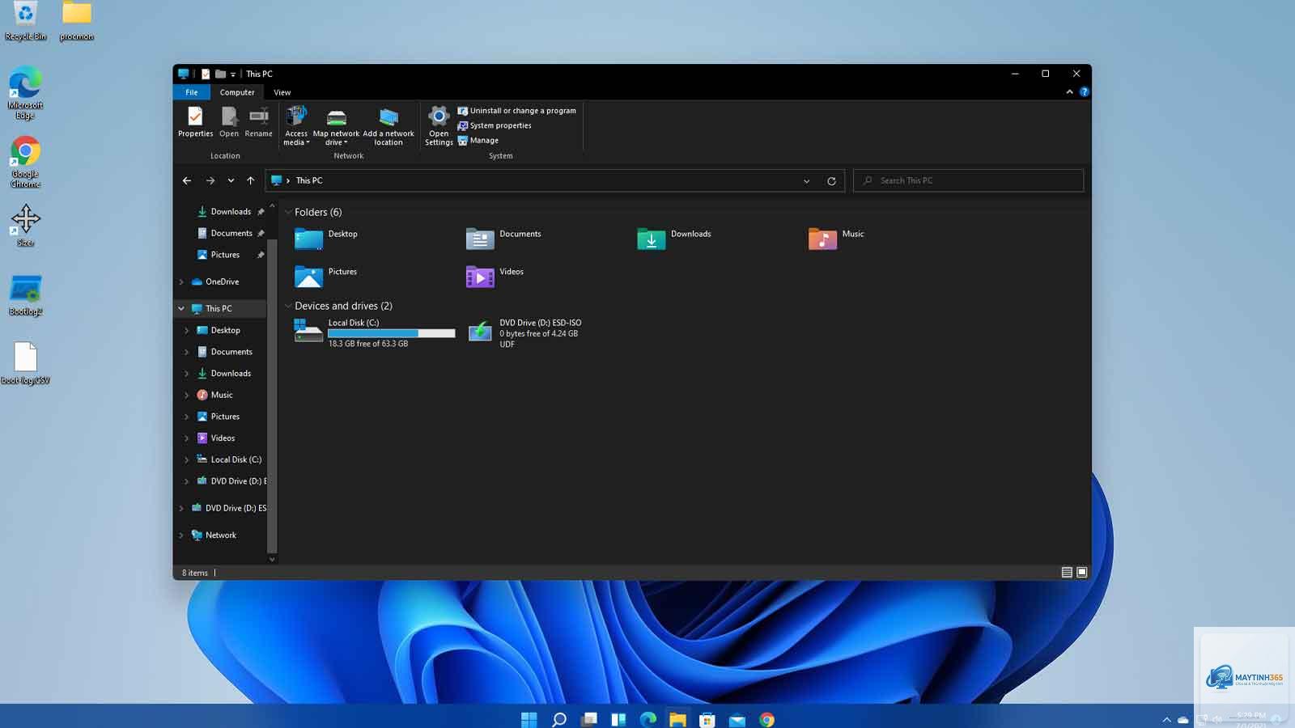The width and height of the screenshot is (1295, 728).
Task: Select pinned Documents in Quick access
Action: coord(231,233)
